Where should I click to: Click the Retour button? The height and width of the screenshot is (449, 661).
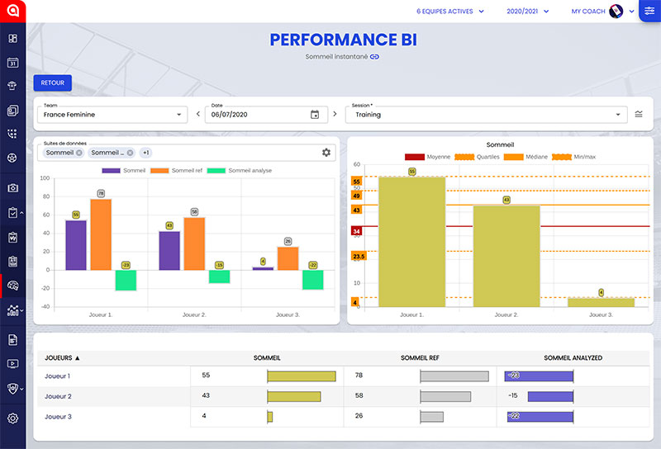point(53,83)
